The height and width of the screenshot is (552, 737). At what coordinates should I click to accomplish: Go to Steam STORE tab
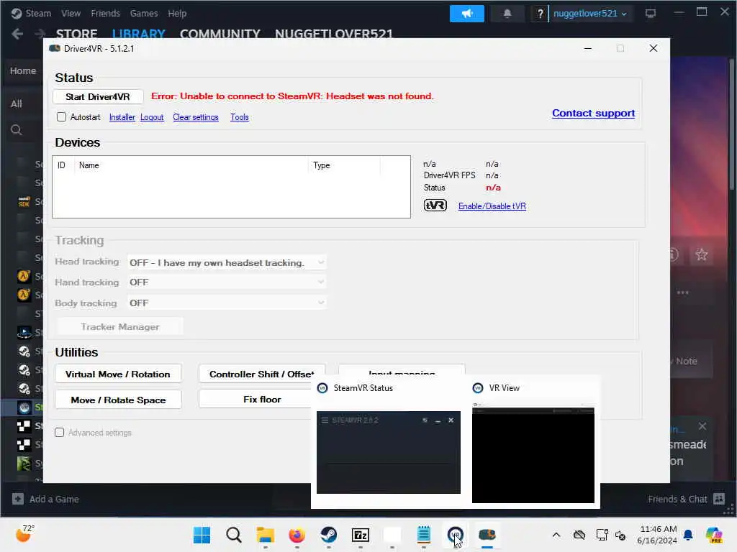coord(76,34)
